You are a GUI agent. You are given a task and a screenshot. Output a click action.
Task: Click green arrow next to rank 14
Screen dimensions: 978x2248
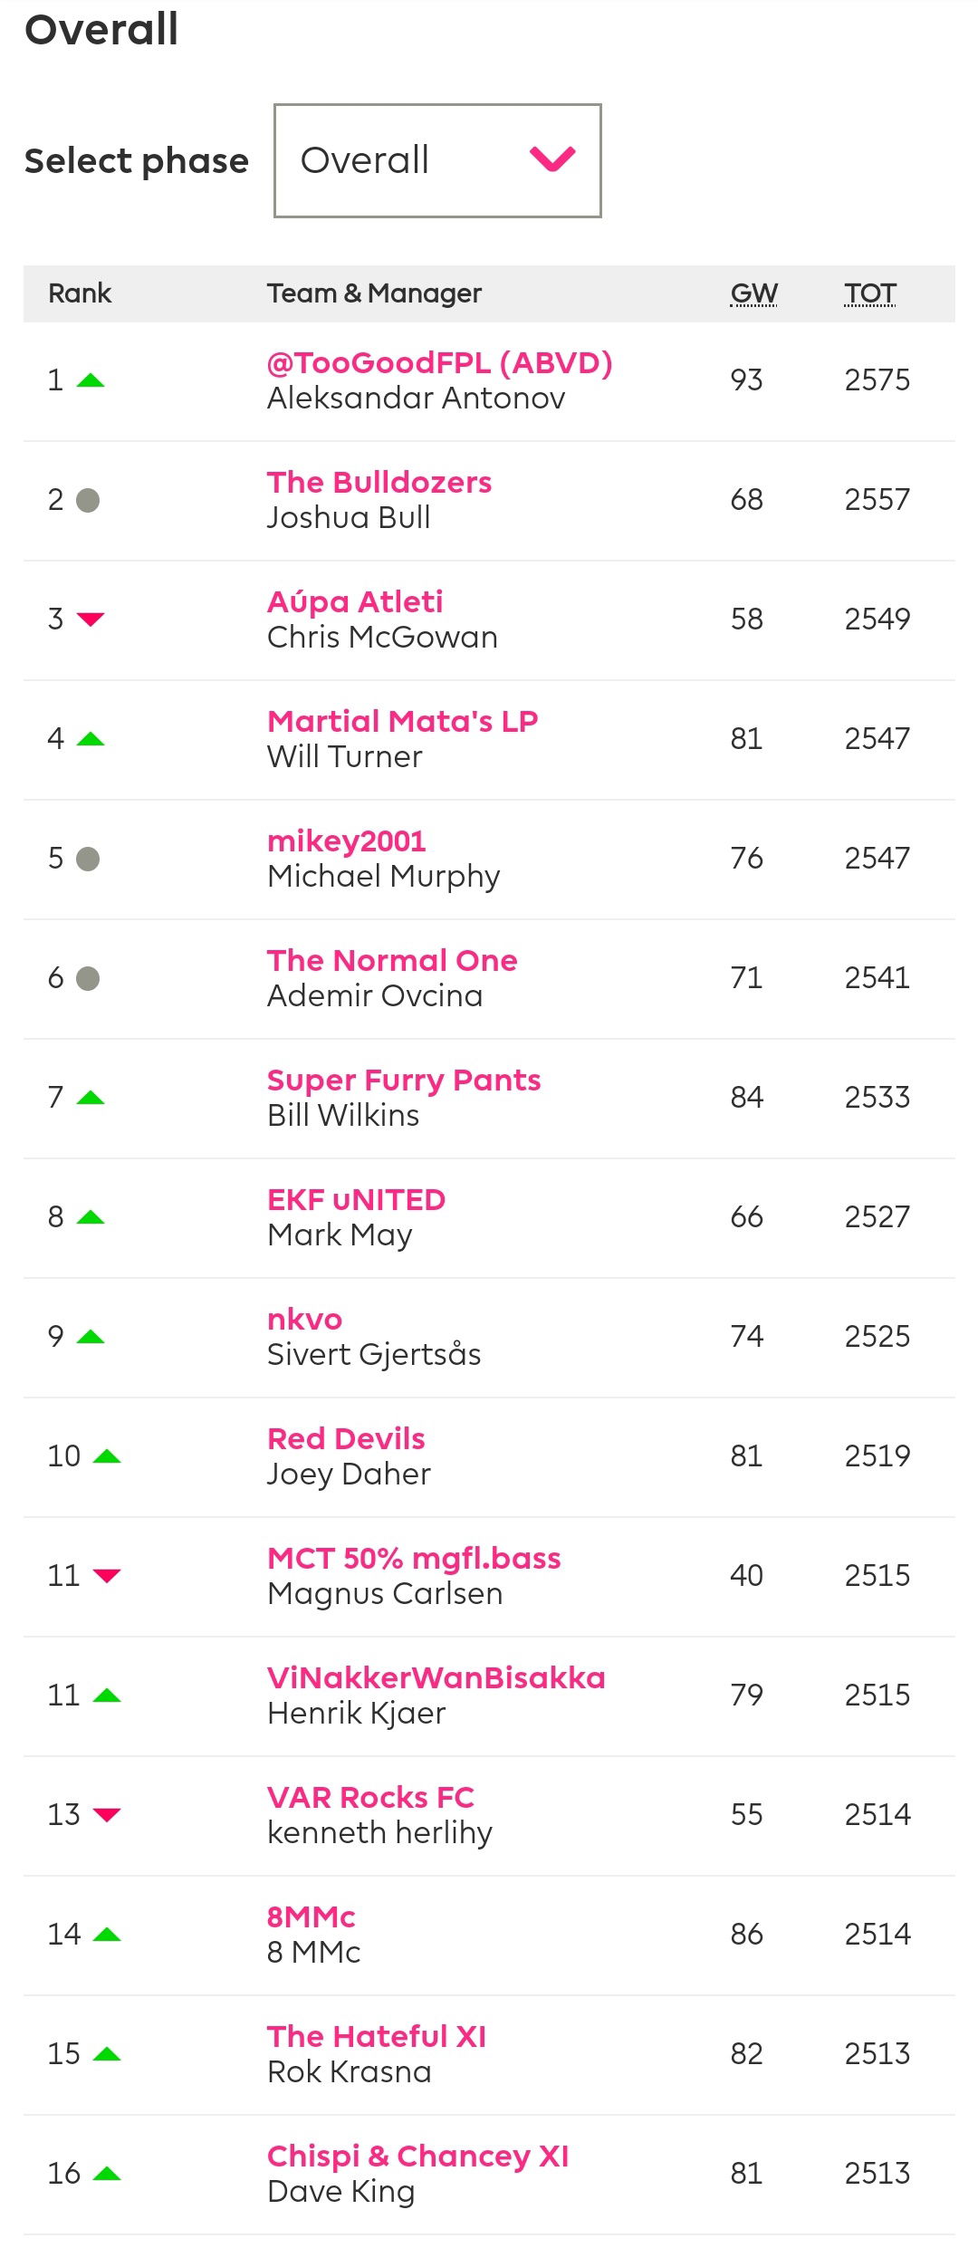[x=107, y=1935]
